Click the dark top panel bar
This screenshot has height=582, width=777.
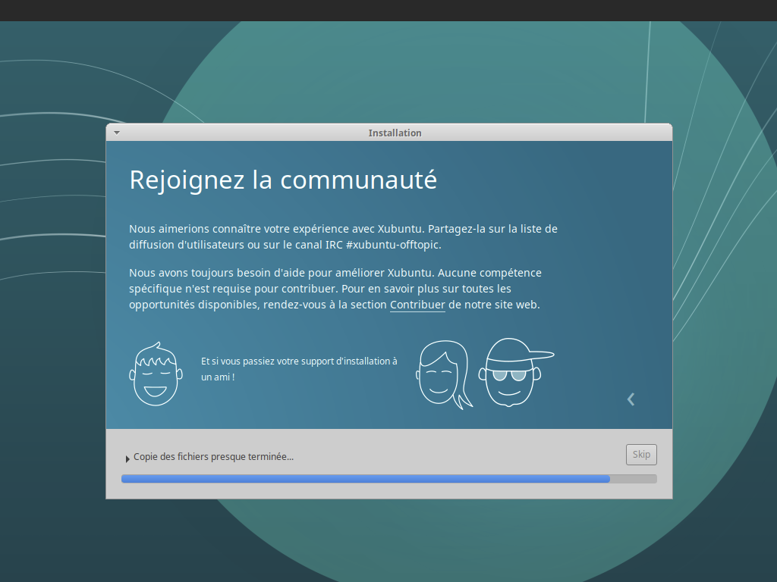388,10
